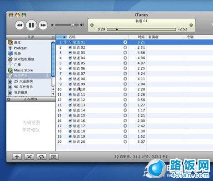213x181 pixels.
Task: Sort by the track number column header
Action: pos(61,37)
